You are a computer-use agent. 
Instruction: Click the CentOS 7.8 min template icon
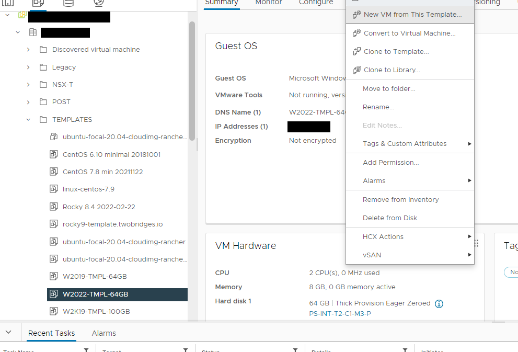53,172
